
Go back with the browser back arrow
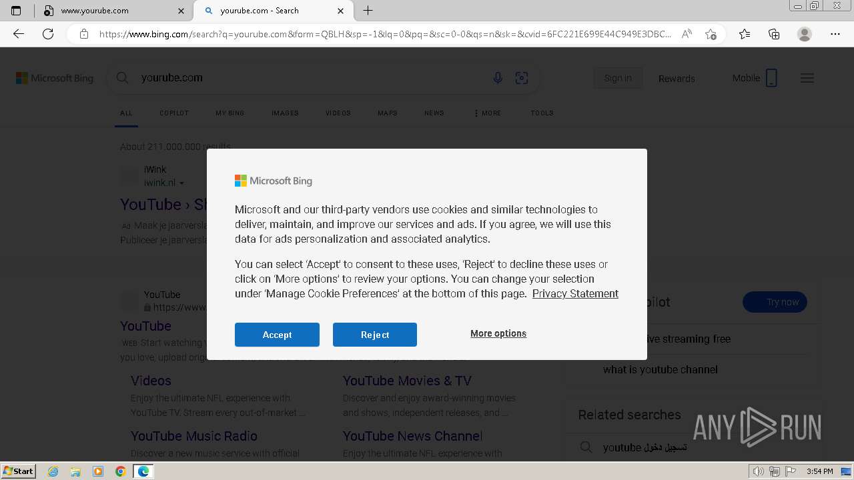[x=19, y=34]
